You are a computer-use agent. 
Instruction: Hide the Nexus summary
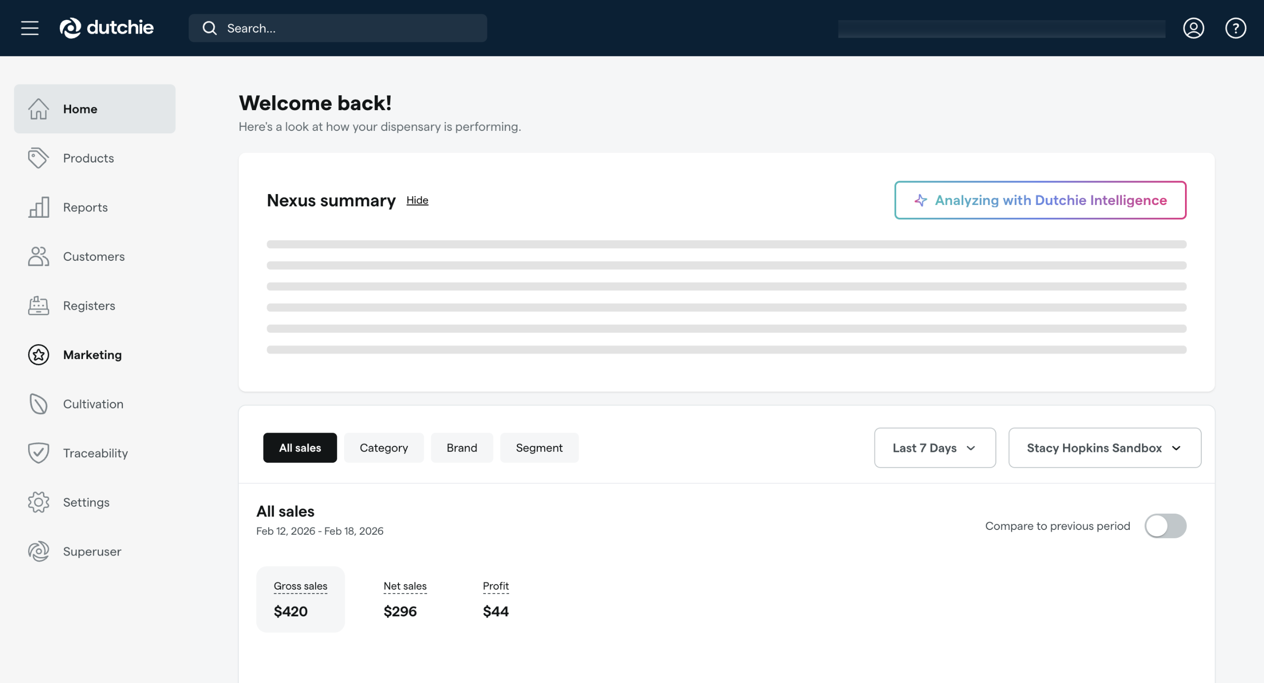417,200
